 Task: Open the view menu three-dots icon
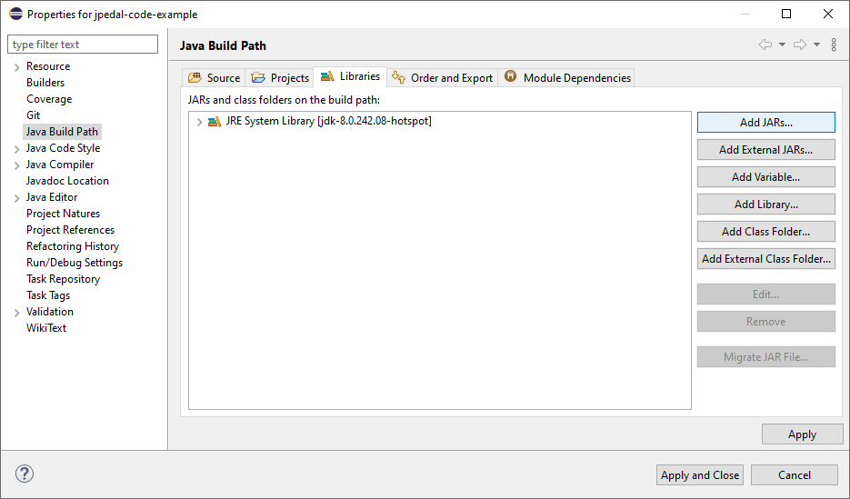(834, 45)
